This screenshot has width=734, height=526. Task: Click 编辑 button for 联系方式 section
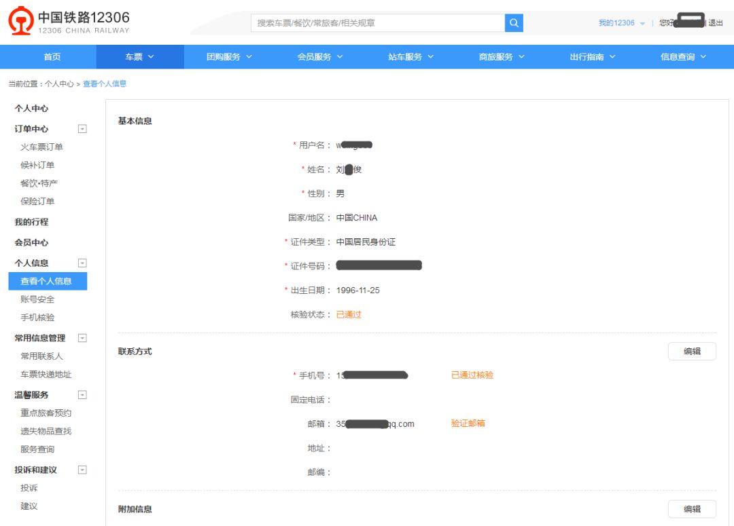tap(692, 351)
